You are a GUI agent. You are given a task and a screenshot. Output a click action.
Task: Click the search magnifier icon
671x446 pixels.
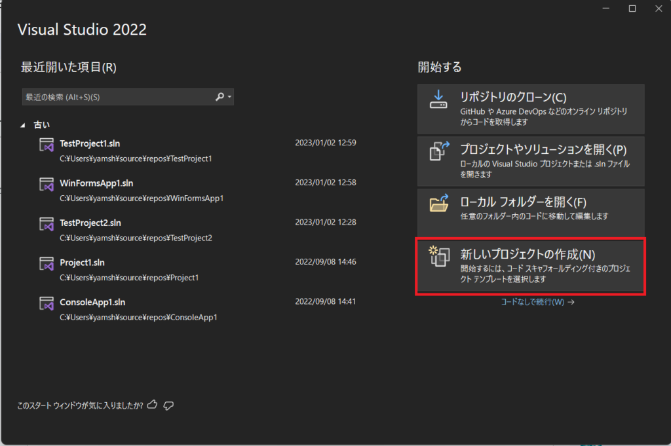(220, 97)
